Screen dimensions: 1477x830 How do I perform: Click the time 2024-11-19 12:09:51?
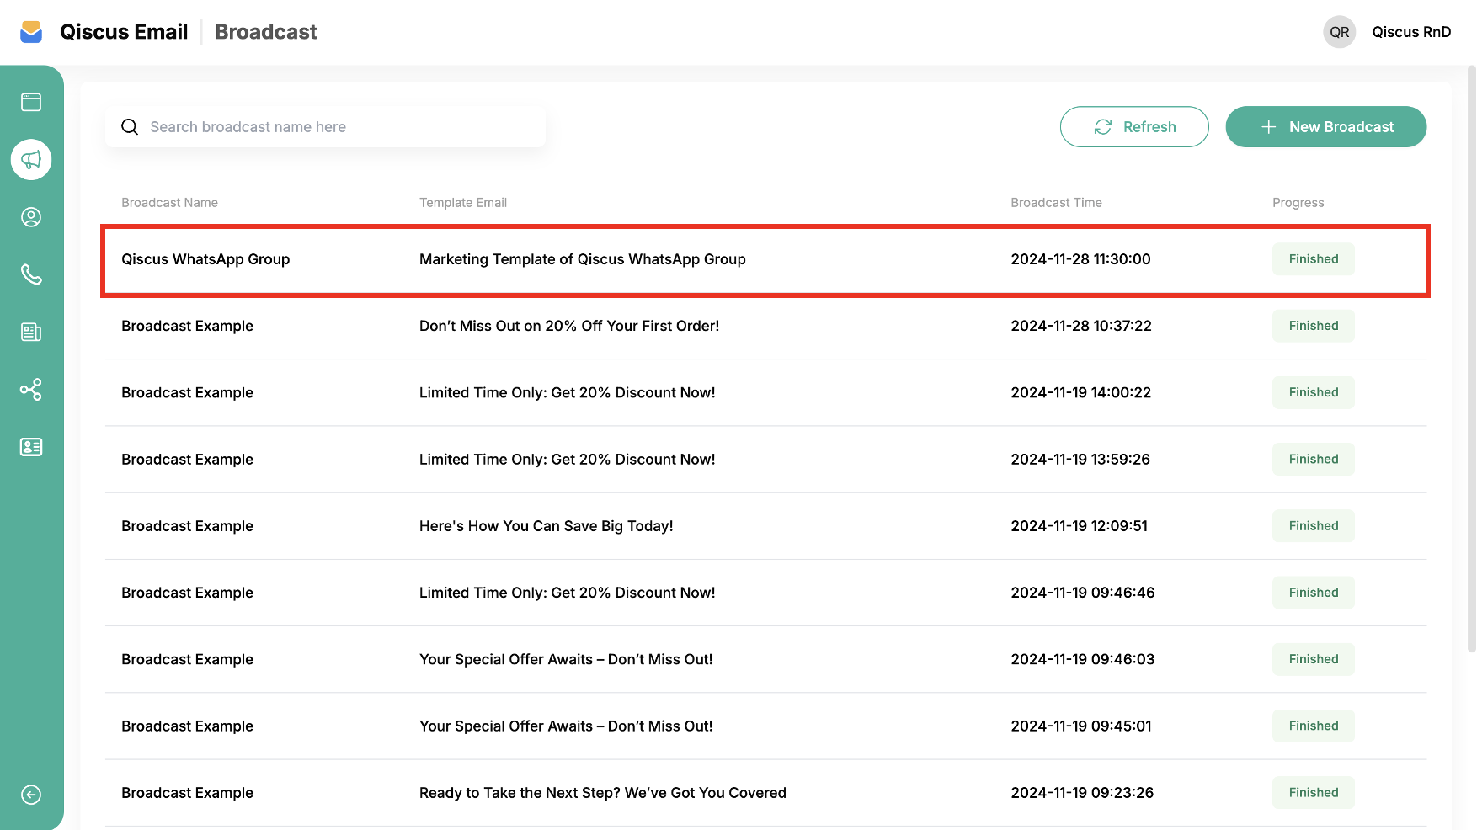[1079, 526]
